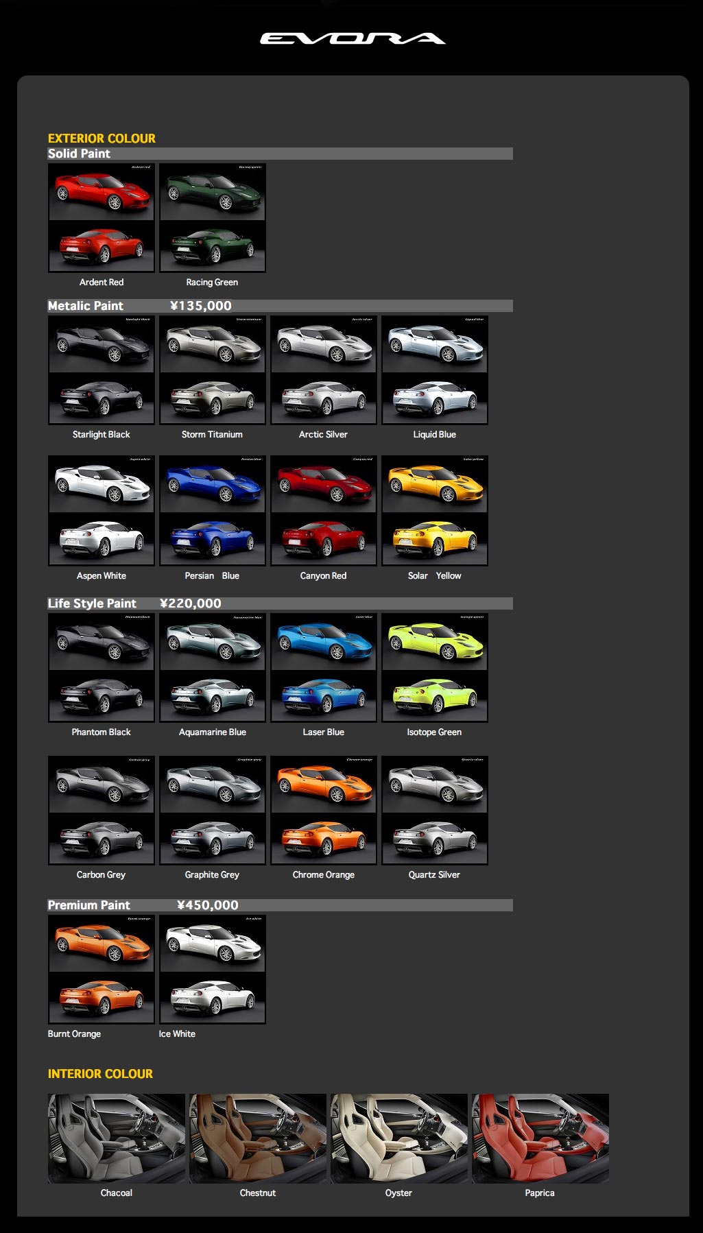Choose Laser Blue rear view car
Viewport: 703px width, 1233px height.
pyautogui.click(x=324, y=696)
